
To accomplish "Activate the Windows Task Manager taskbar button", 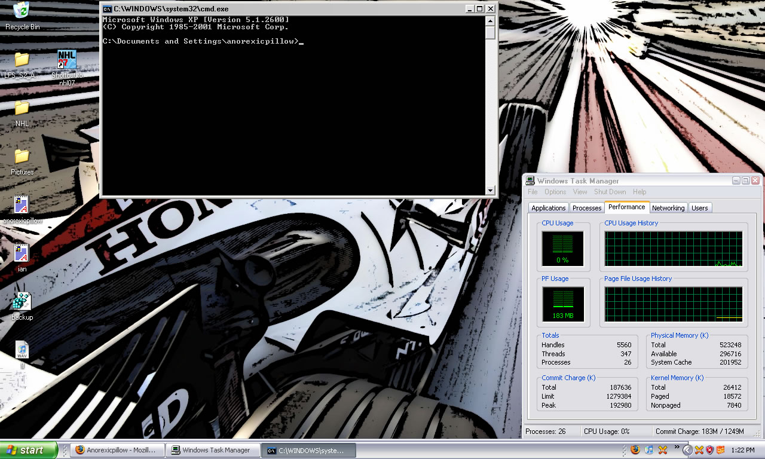I will point(212,450).
